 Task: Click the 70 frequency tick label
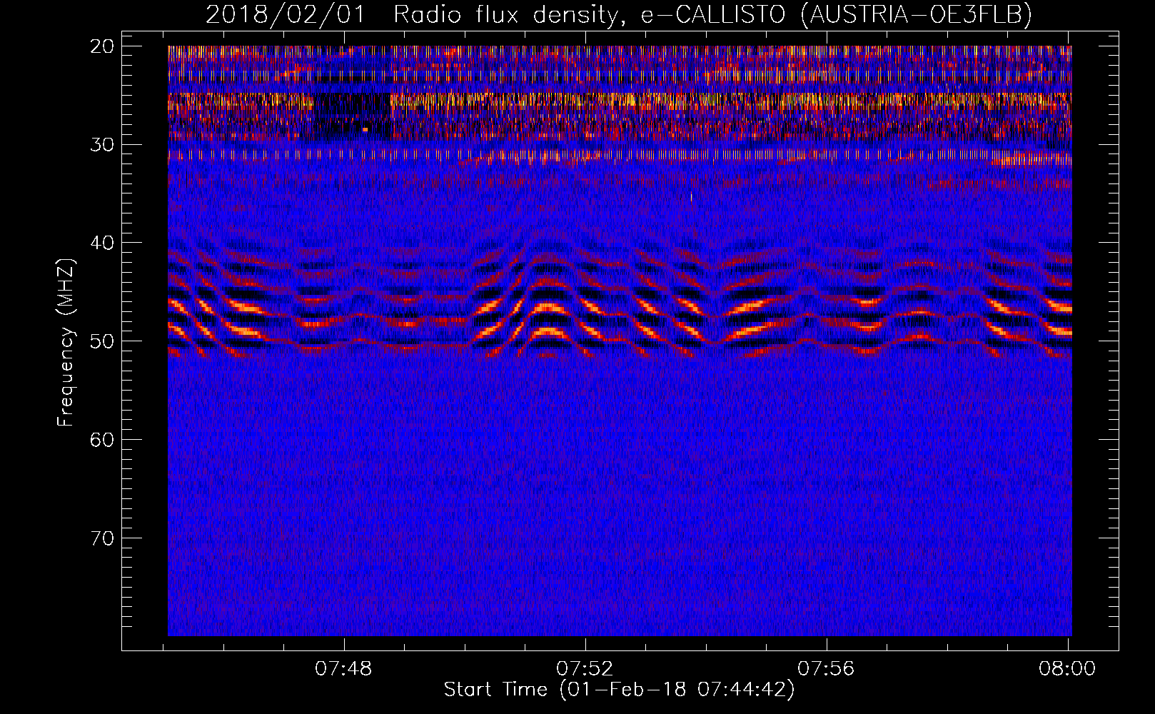click(x=103, y=538)
